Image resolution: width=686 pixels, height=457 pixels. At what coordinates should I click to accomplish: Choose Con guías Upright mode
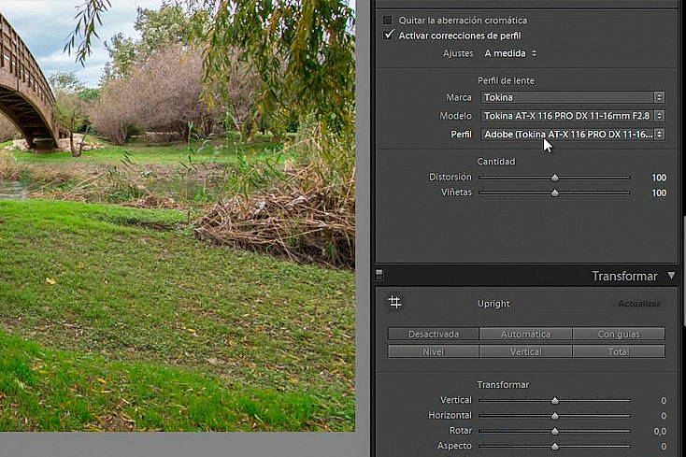(619, 335)
